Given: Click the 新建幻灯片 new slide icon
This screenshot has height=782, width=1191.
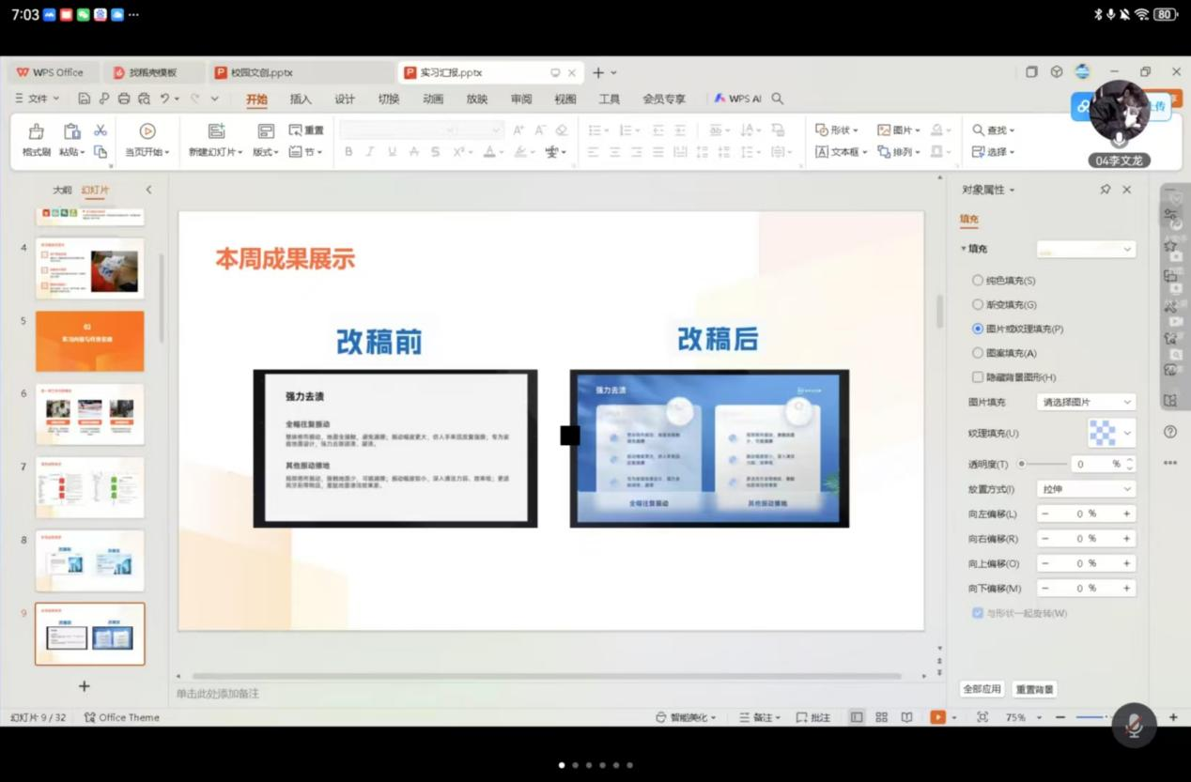Looking at the screenshot, I should pos(216,131).
